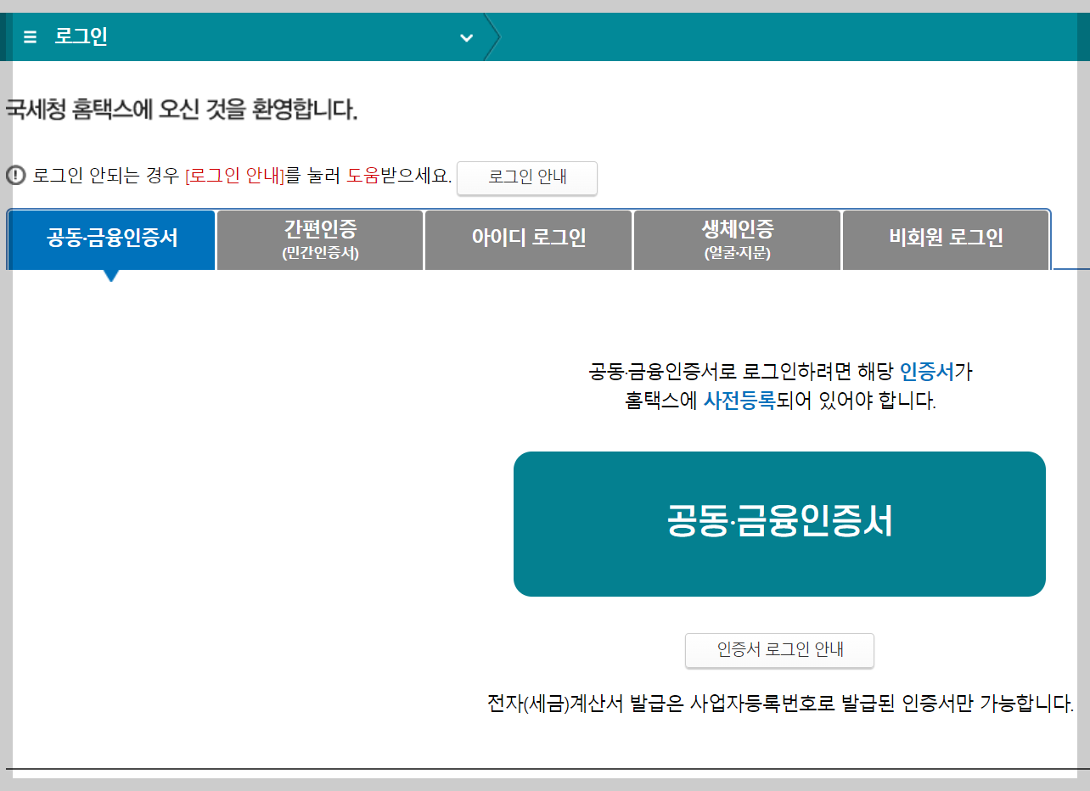Switch to the 간편인증 (민간인증서) tab
The image size is (1090, 791).
tap(320, 239)
